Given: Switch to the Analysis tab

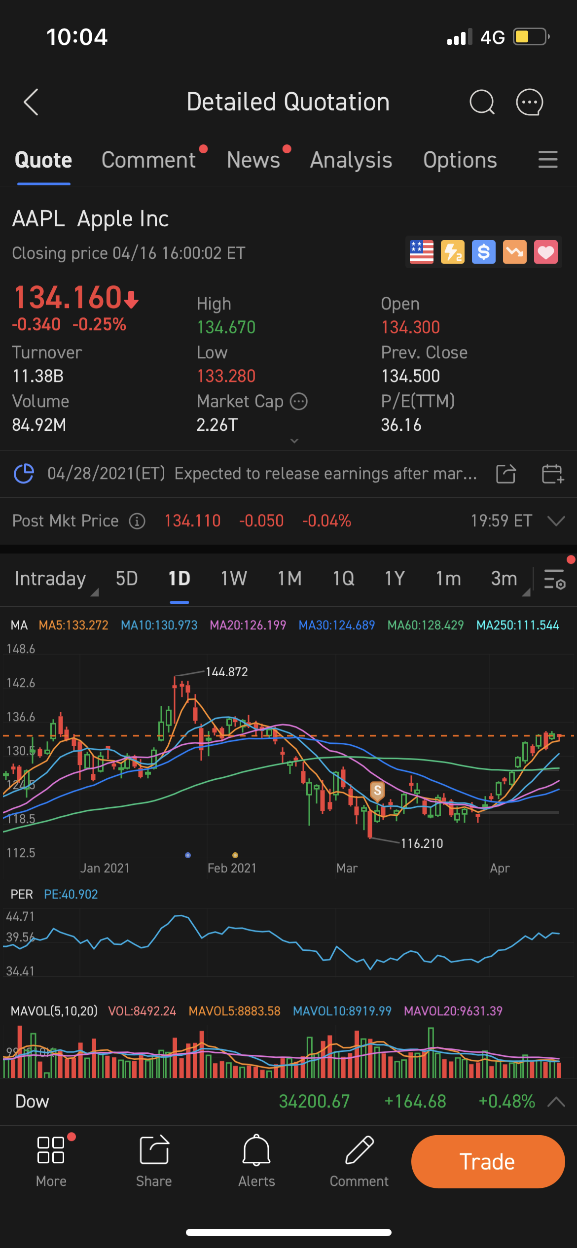Looking at the screenshot, I should 351,160.
